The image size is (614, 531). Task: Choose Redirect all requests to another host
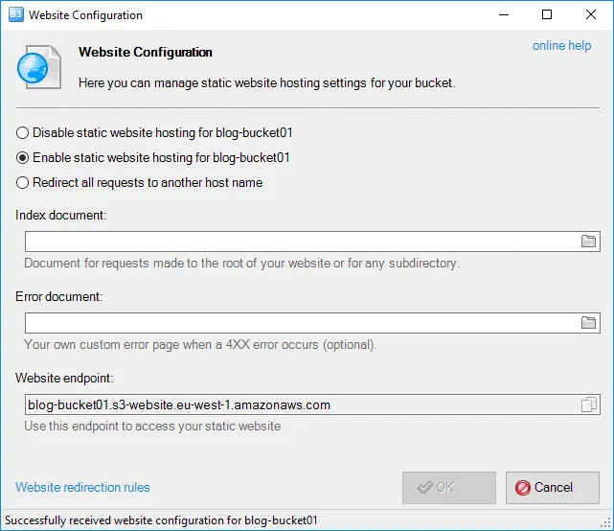[23, 183]
